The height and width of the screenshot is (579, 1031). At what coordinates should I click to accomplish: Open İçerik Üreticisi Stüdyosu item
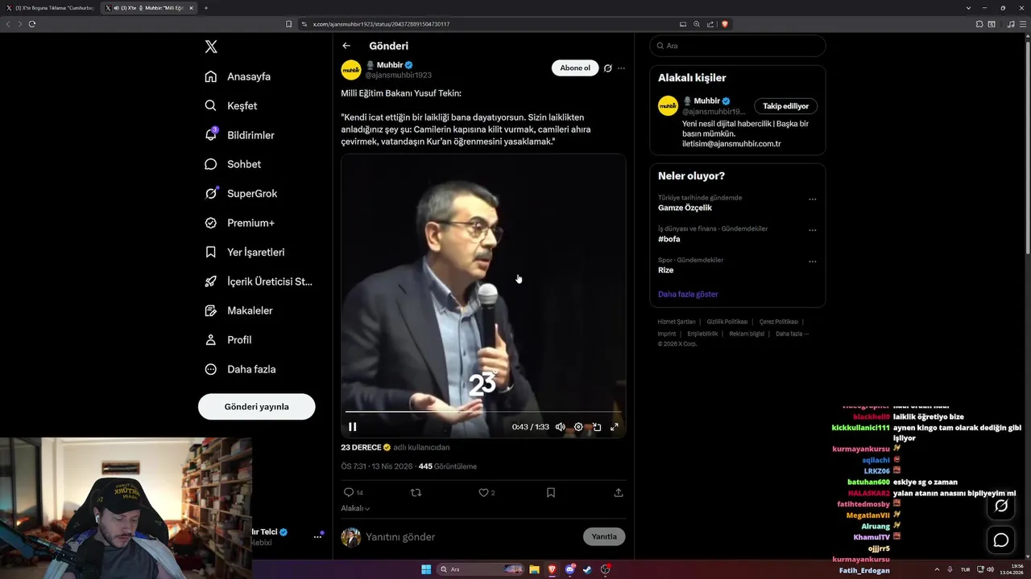(259, 281)
